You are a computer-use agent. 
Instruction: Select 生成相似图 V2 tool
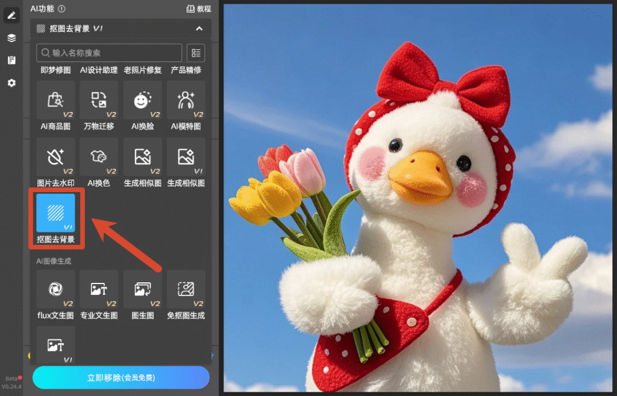(x=142, y=156)
